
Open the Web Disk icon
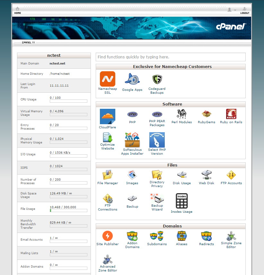point(207,175)
